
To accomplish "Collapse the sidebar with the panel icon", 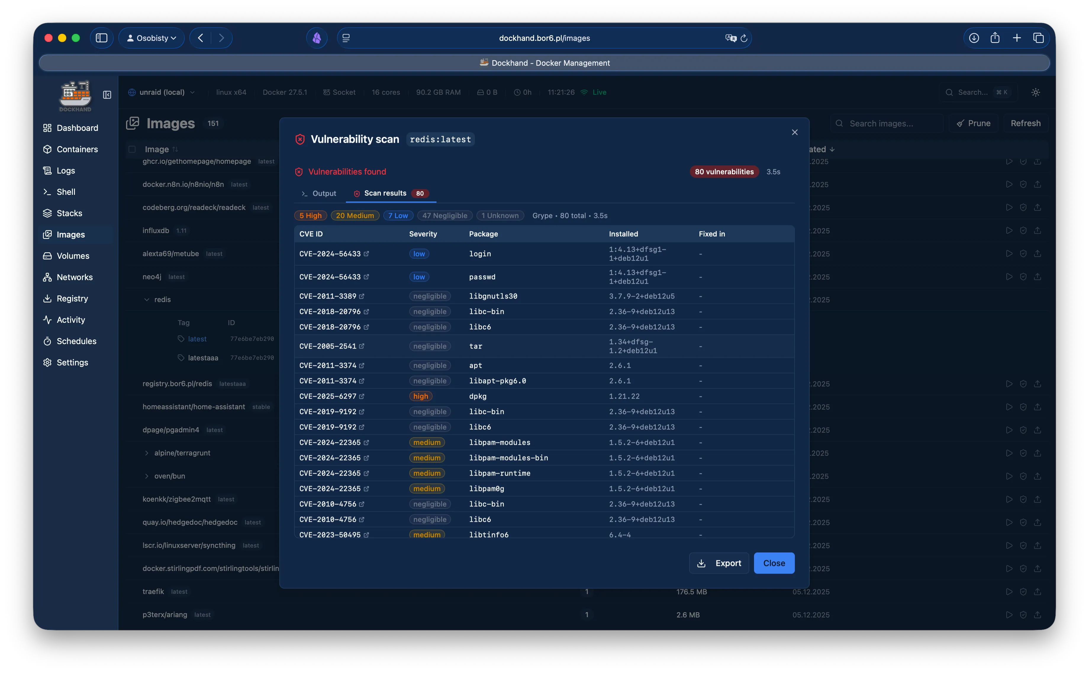I will point(107,95).
